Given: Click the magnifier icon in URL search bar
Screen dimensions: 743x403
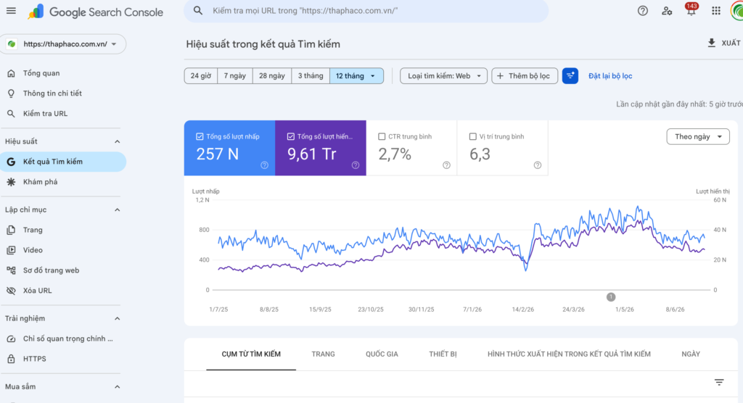Looking at the screenshot, I should 198,10.
